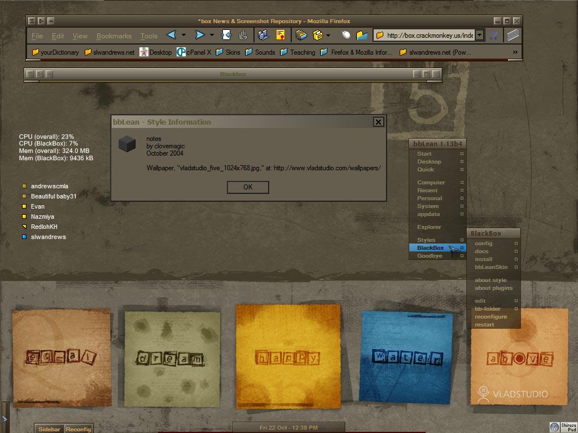
Task: Go back using Firefox's blue left arrow
Action: pos(171,35)
